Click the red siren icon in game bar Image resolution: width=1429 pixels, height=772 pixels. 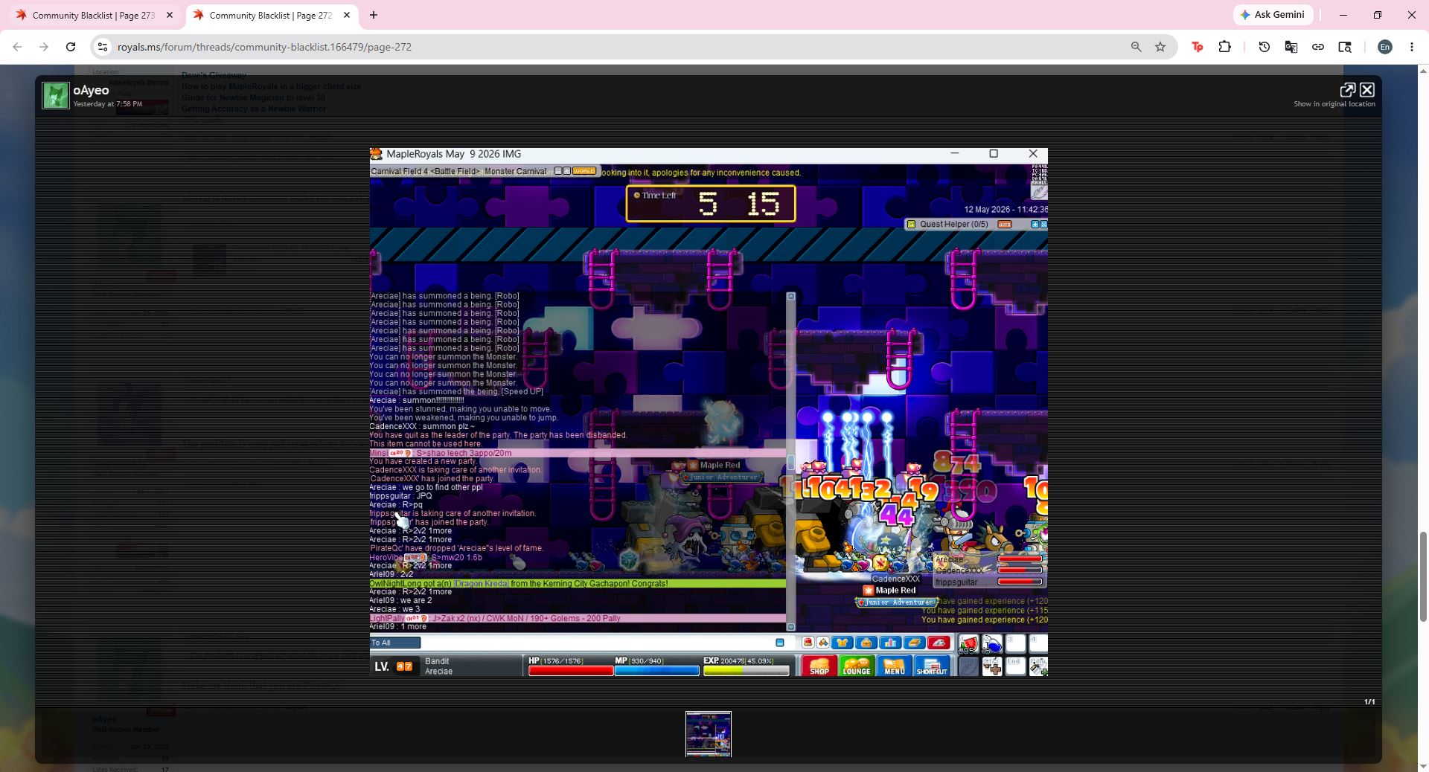click(x=808, y=643)
